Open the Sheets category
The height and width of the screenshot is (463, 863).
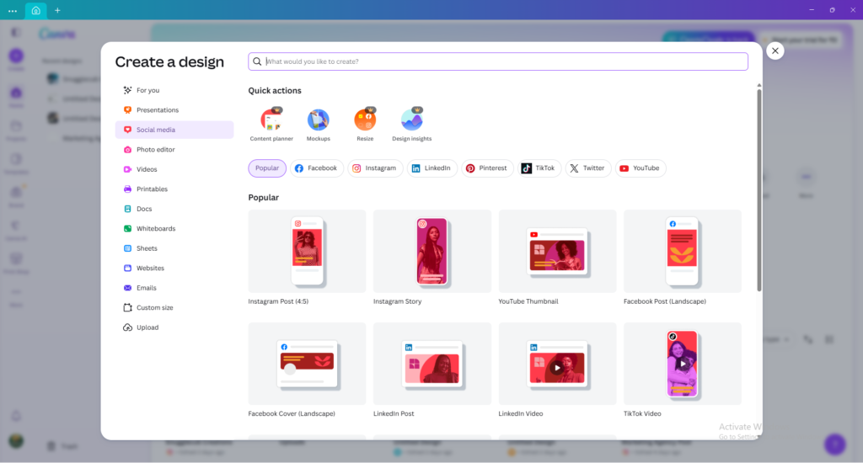click(x=174, y=248)
